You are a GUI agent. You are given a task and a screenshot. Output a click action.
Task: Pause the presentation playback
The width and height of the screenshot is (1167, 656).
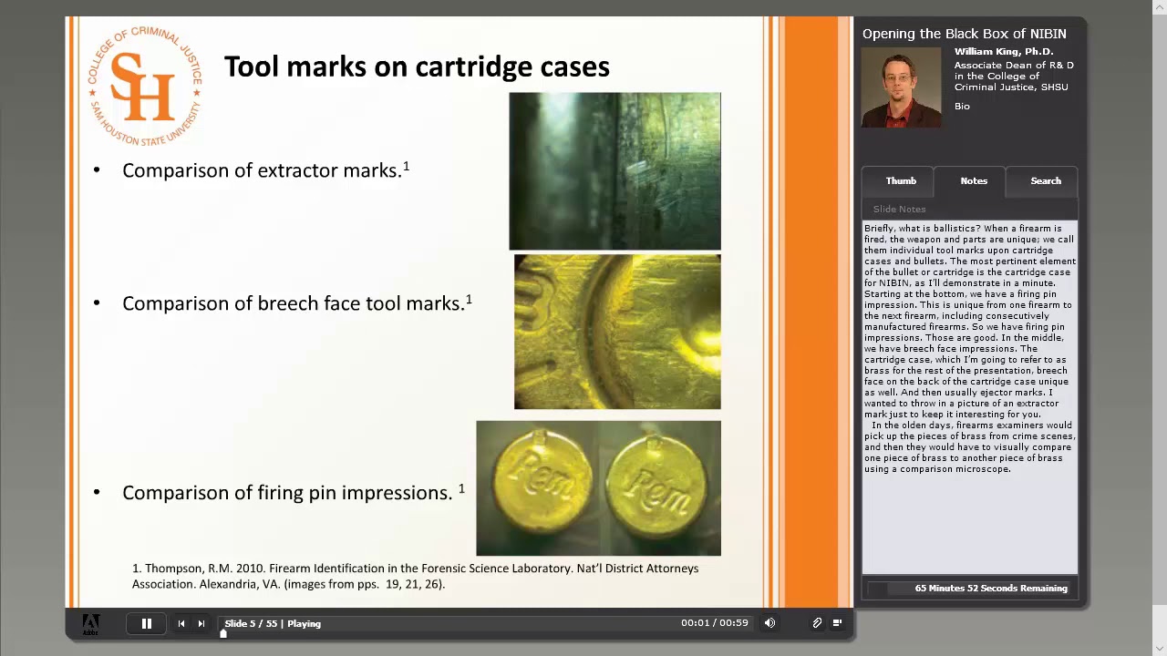(x=146, y=624)
